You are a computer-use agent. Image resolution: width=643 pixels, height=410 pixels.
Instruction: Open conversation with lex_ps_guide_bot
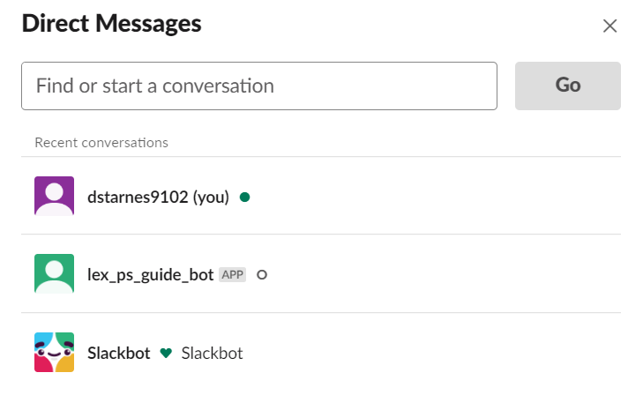click(151, 275)
